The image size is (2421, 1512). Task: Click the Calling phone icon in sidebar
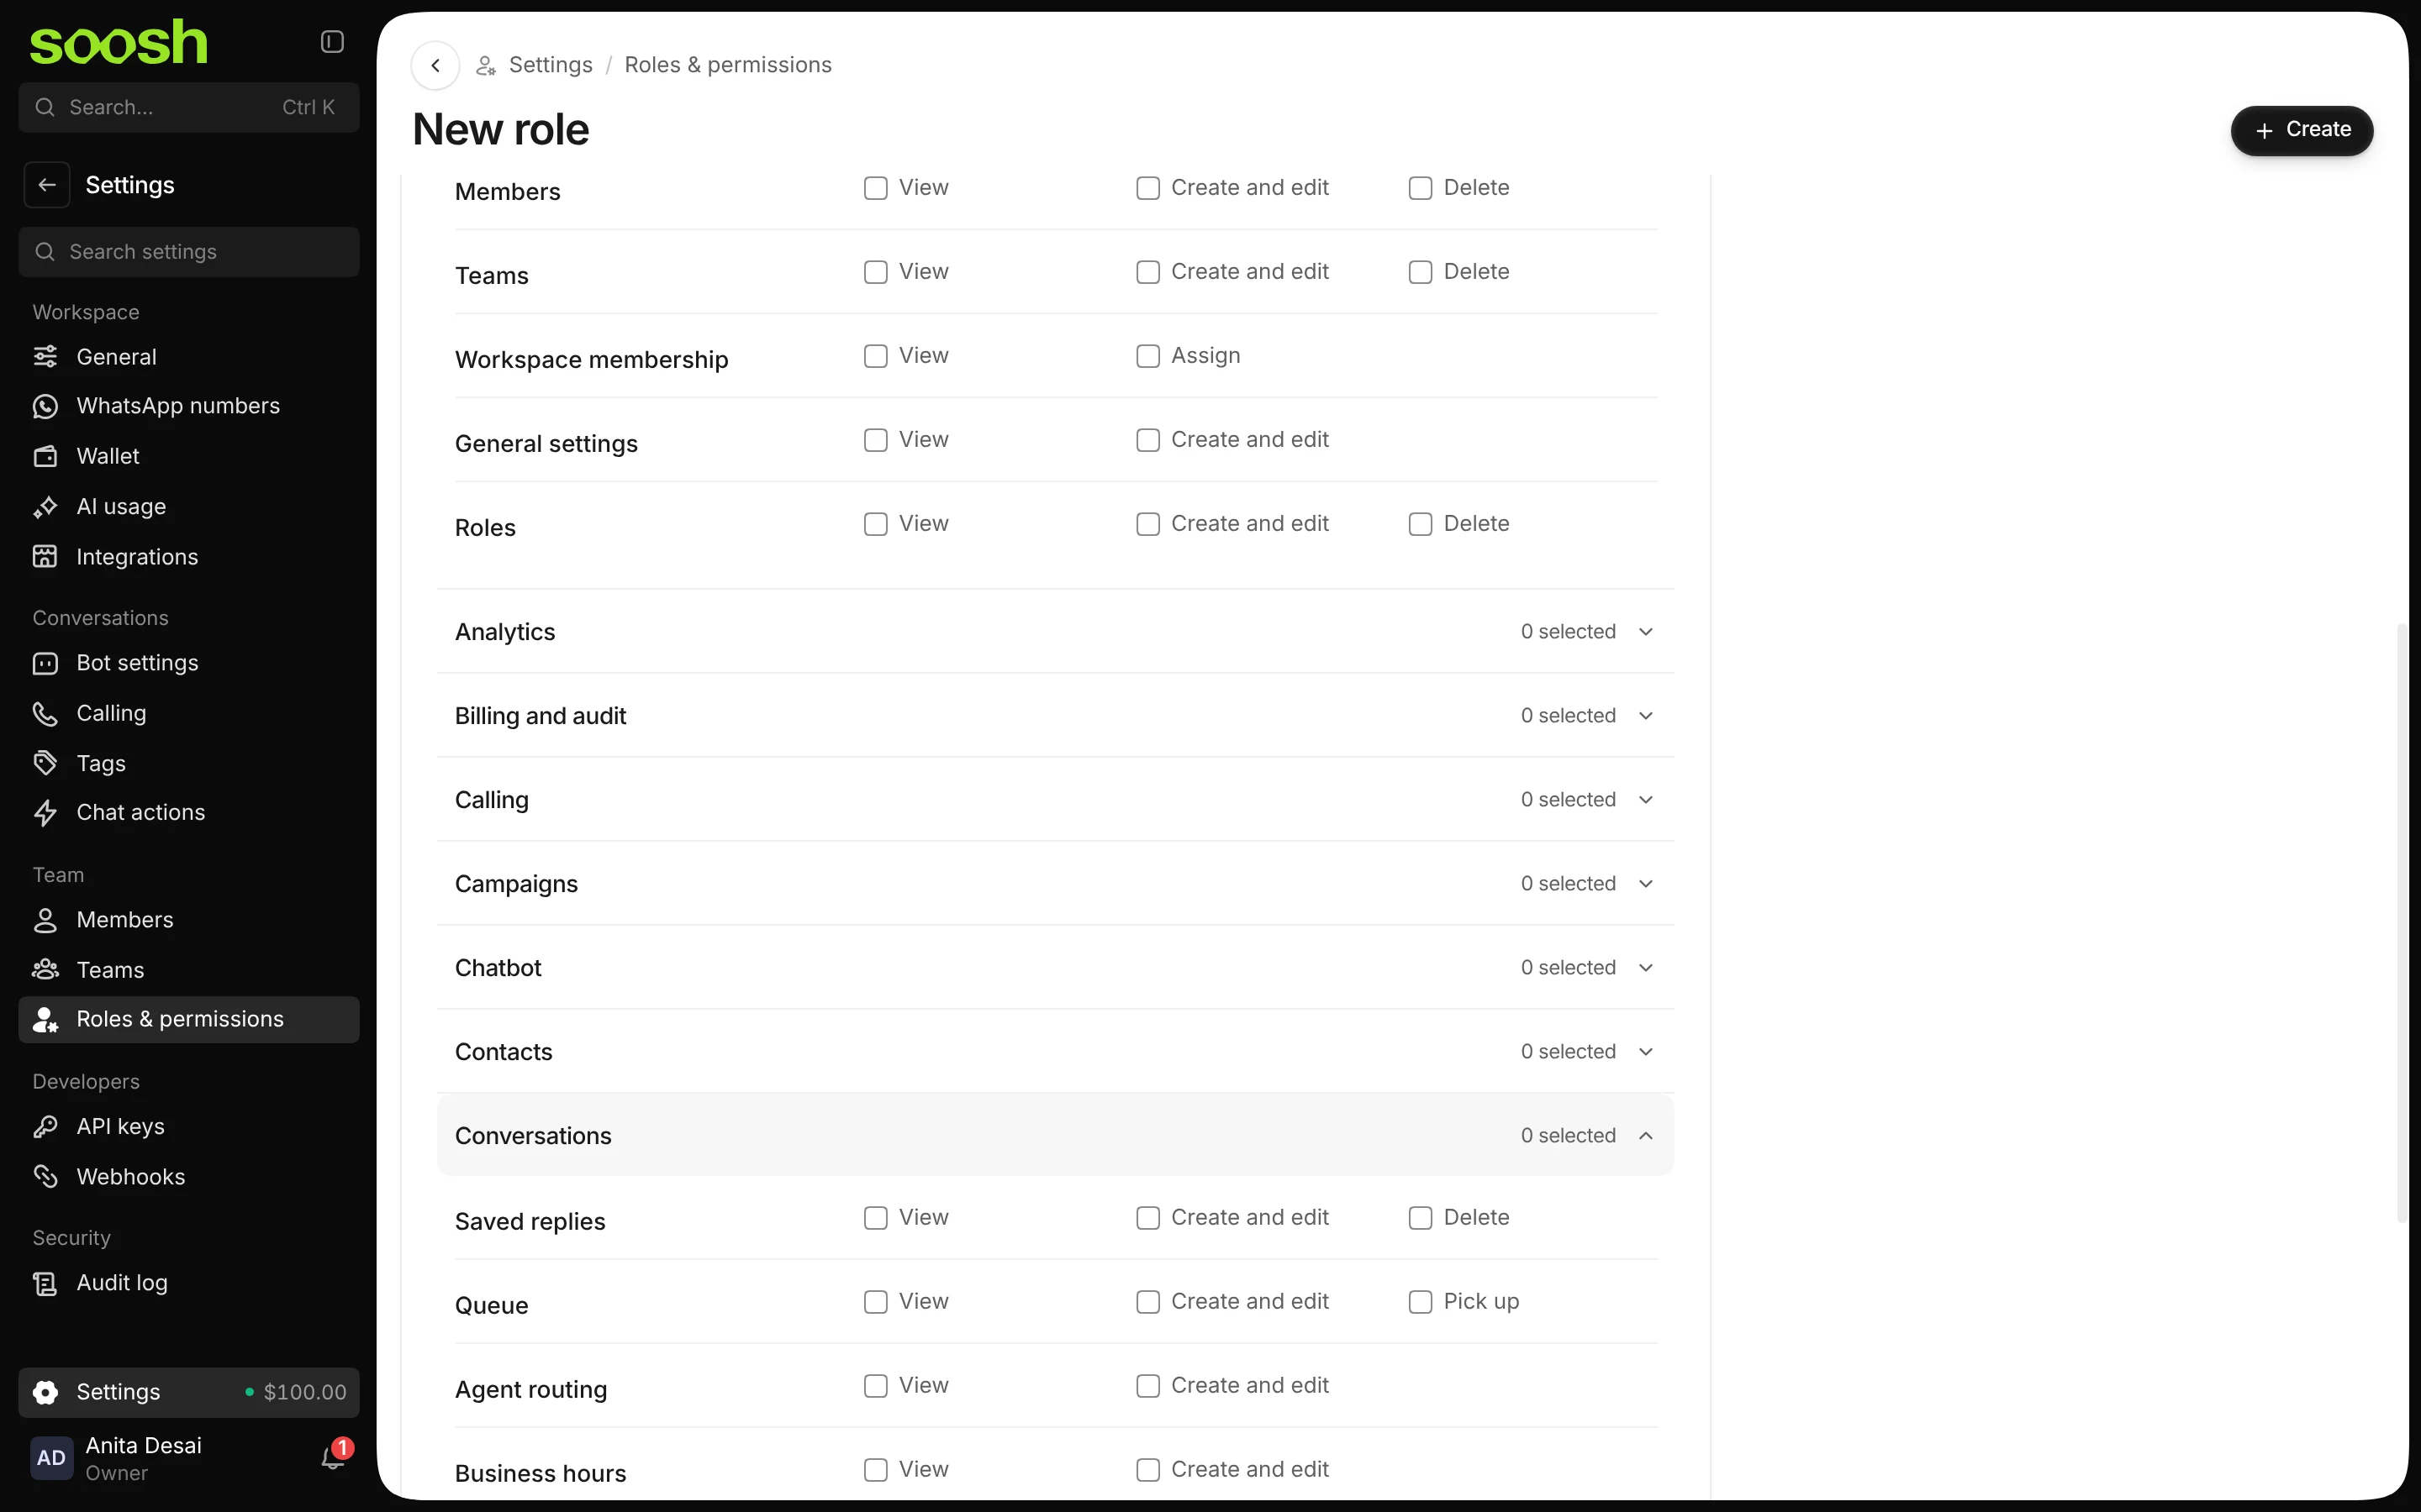45,713
